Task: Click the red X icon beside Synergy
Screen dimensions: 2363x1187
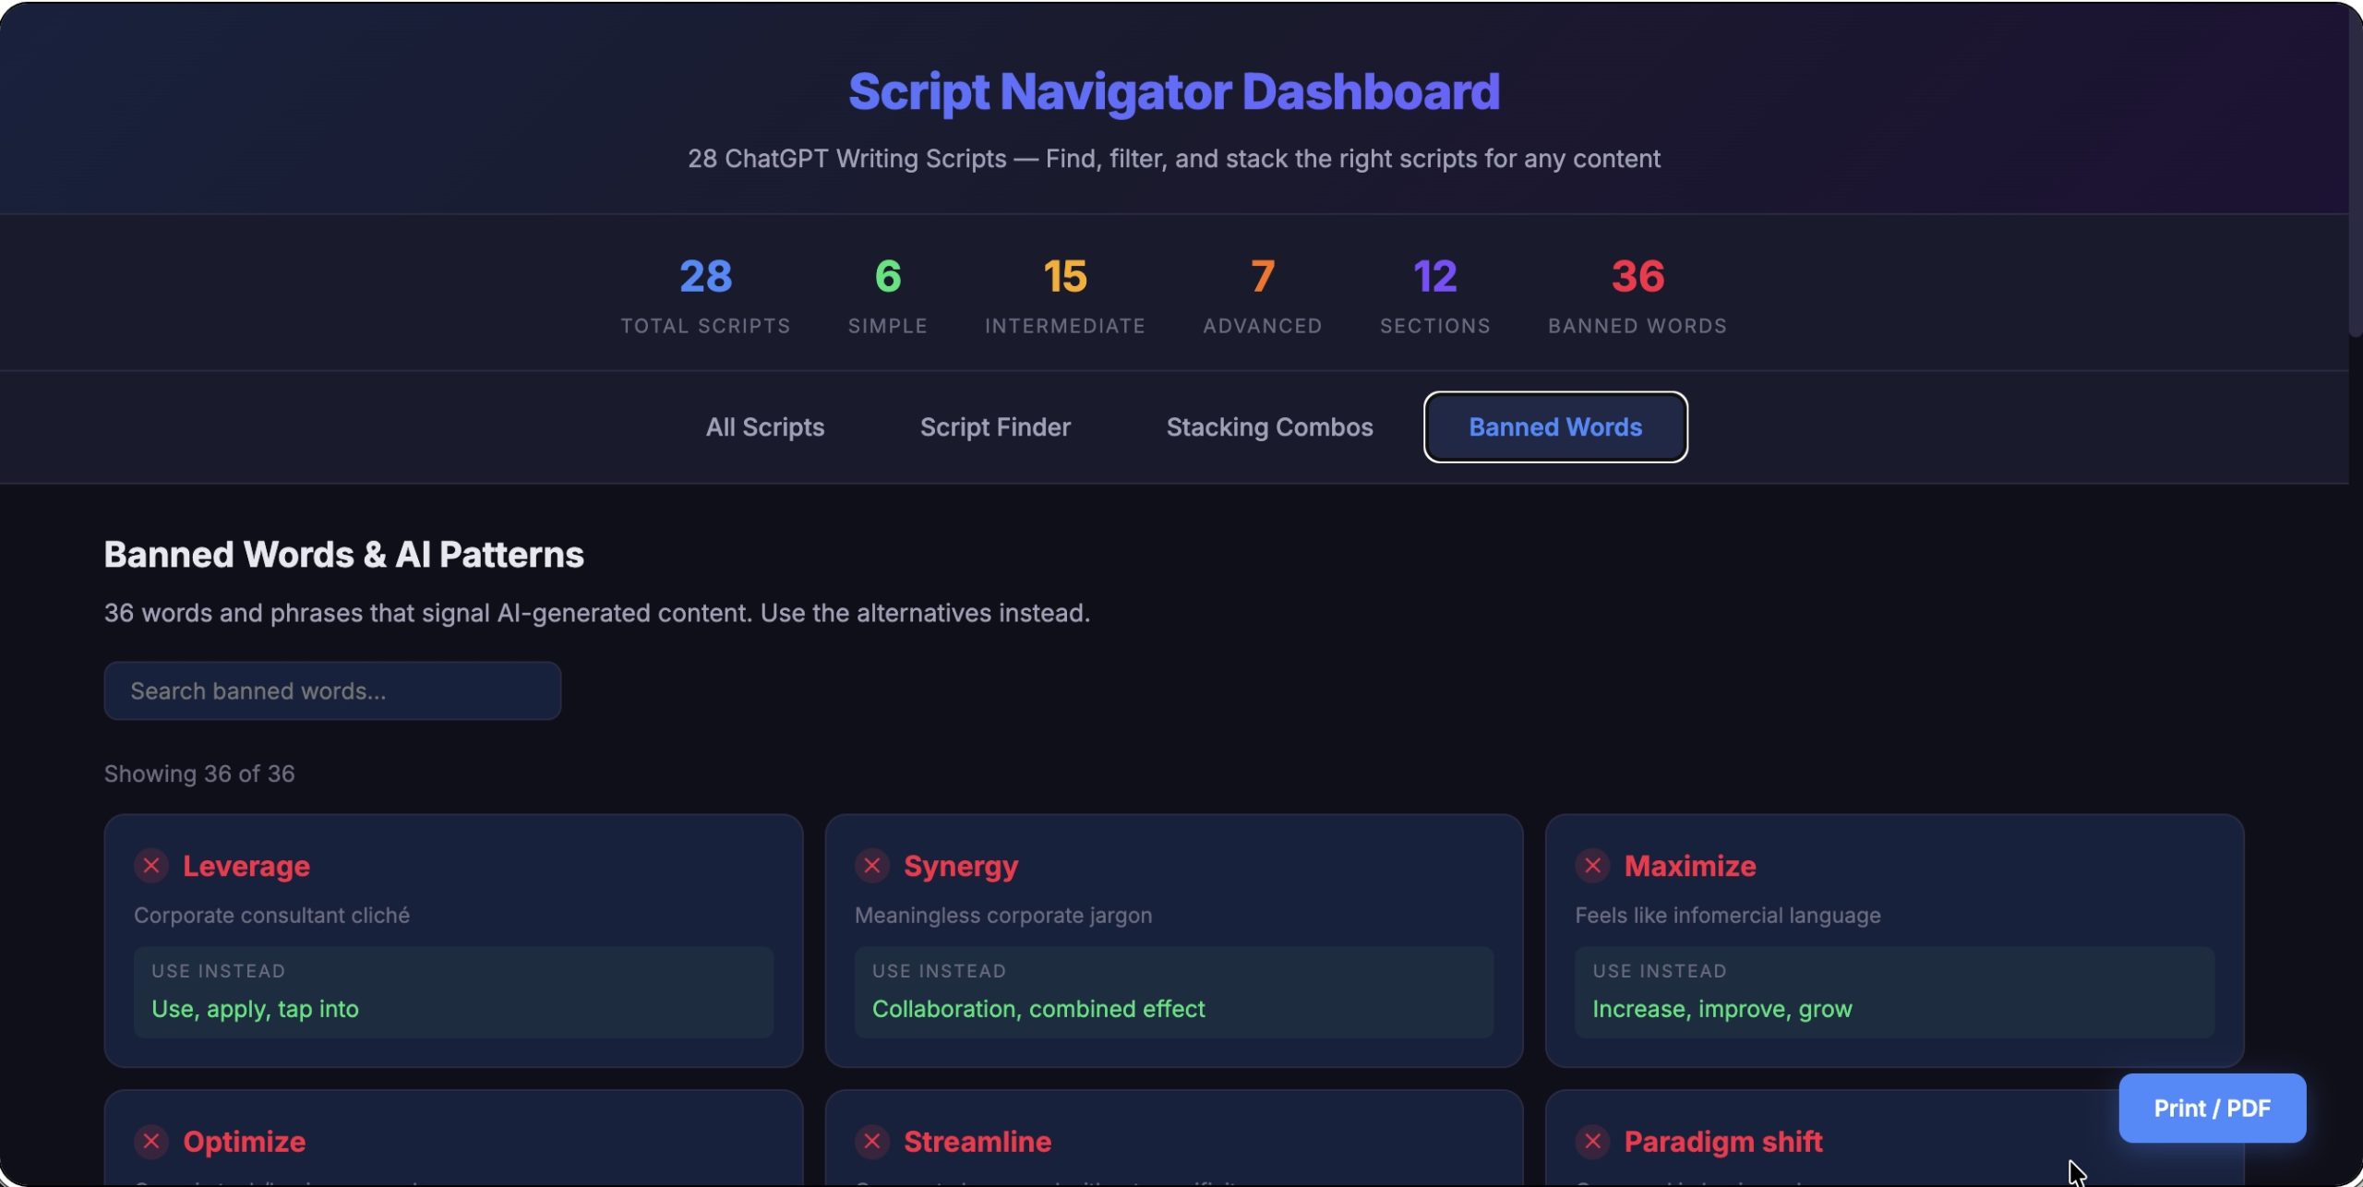Action: click(871, 866)
